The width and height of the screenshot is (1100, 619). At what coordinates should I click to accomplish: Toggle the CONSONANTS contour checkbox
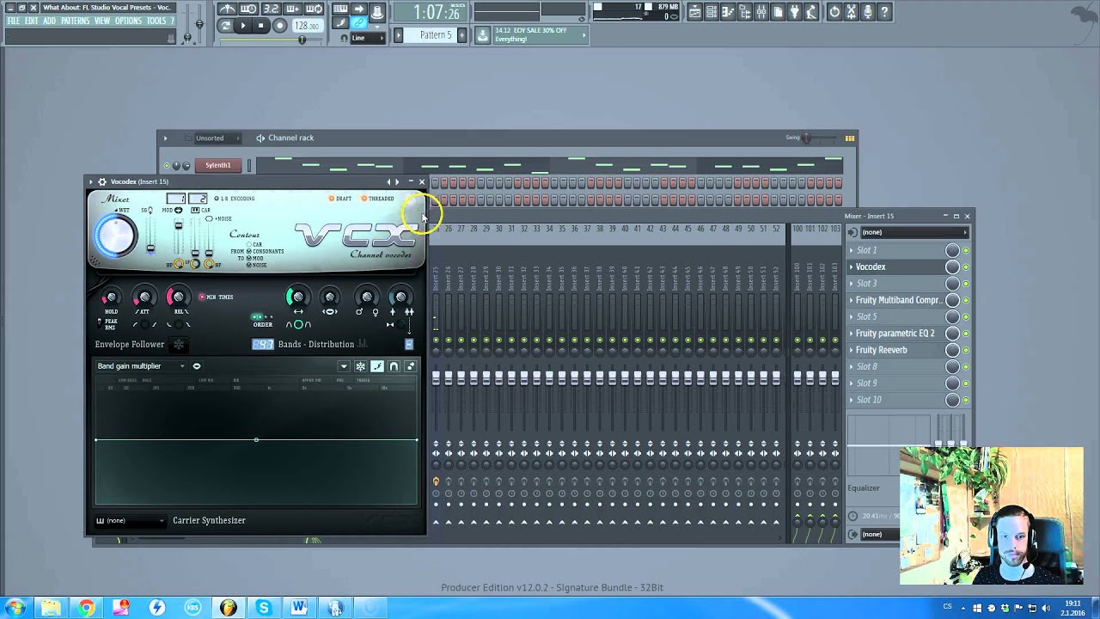coord(249,251)
